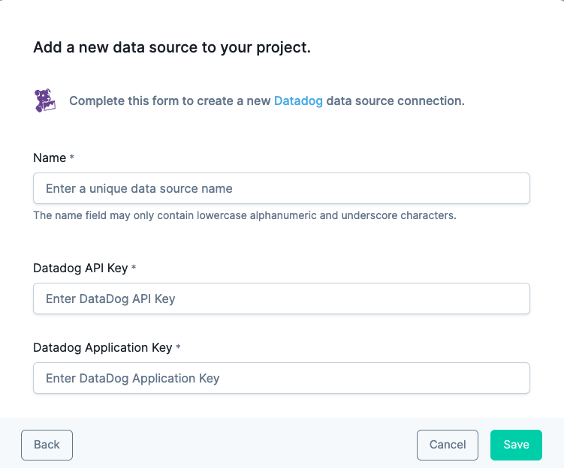Click the purple Datadog dog logo icon
This screenshot has width=564, height=468.
pos(45,100)
